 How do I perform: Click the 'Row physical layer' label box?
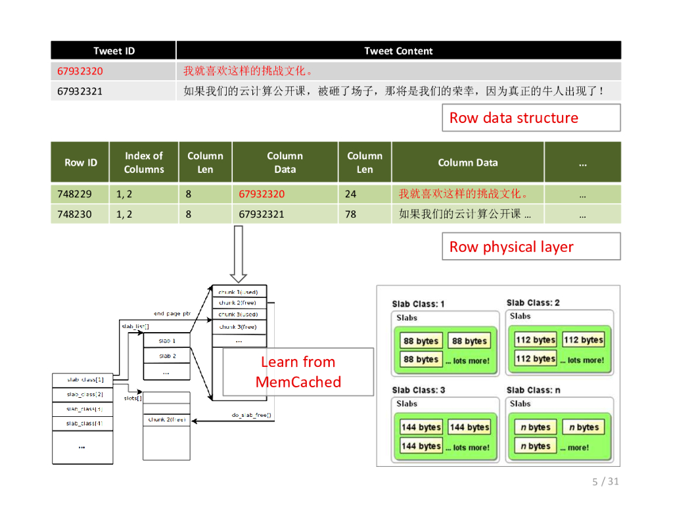tap(531, 247)
